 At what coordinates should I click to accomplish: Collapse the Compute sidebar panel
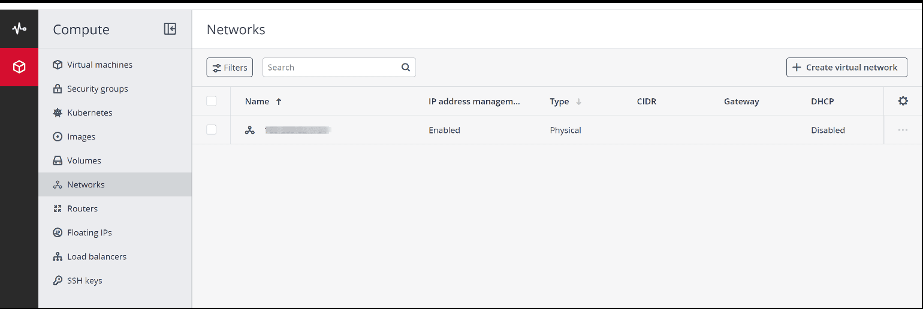pyautogui.click(x=170, y=29)
